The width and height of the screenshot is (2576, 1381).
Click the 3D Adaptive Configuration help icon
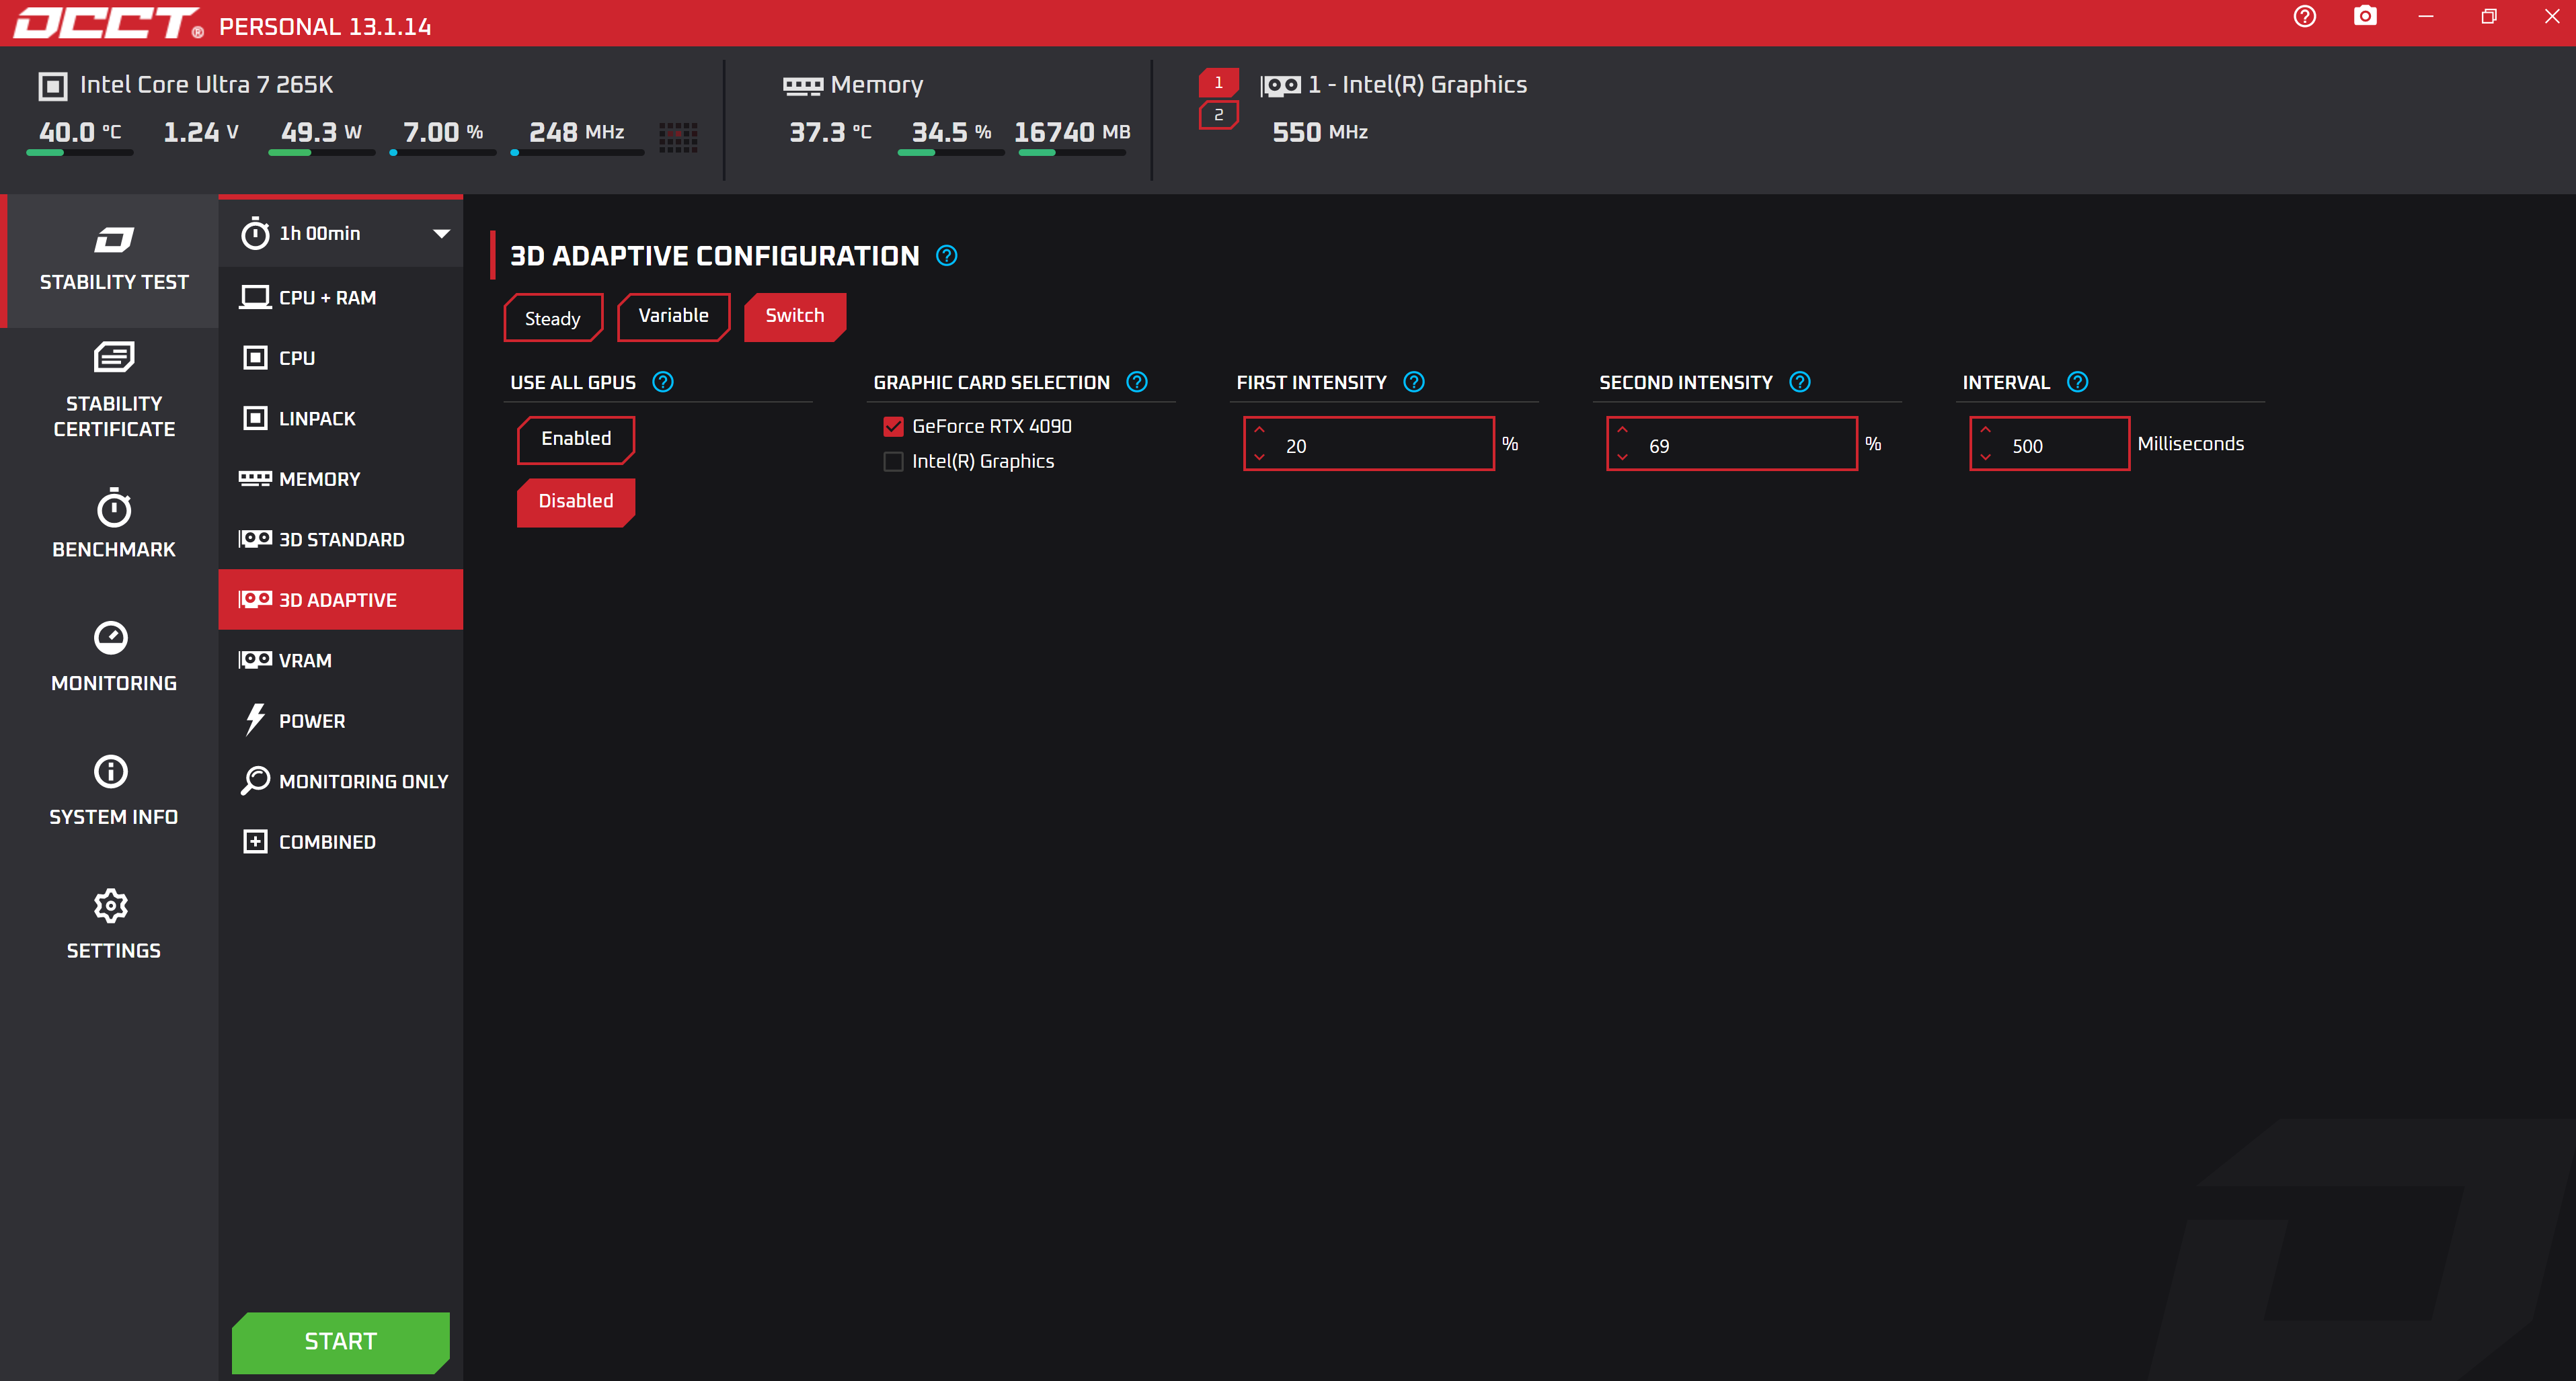(946, 256)
